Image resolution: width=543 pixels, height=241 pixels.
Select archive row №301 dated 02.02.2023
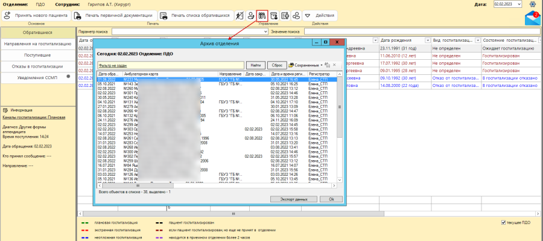click(217, 92)
